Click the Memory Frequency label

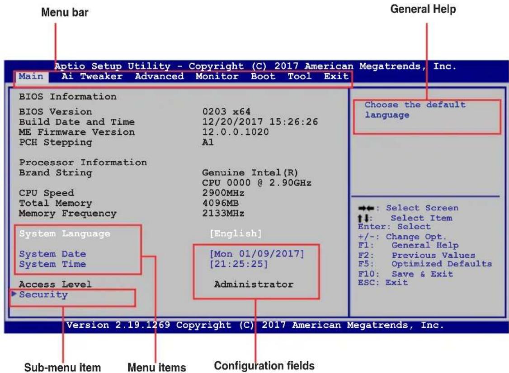(67, 214)
